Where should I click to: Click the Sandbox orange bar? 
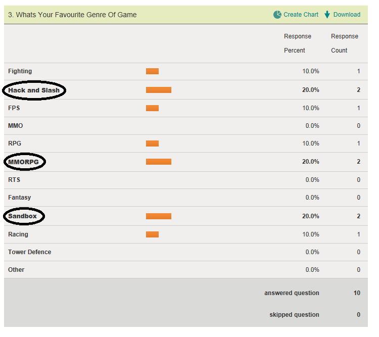159,216
